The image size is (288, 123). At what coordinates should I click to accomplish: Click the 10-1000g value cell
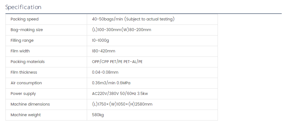101,40
